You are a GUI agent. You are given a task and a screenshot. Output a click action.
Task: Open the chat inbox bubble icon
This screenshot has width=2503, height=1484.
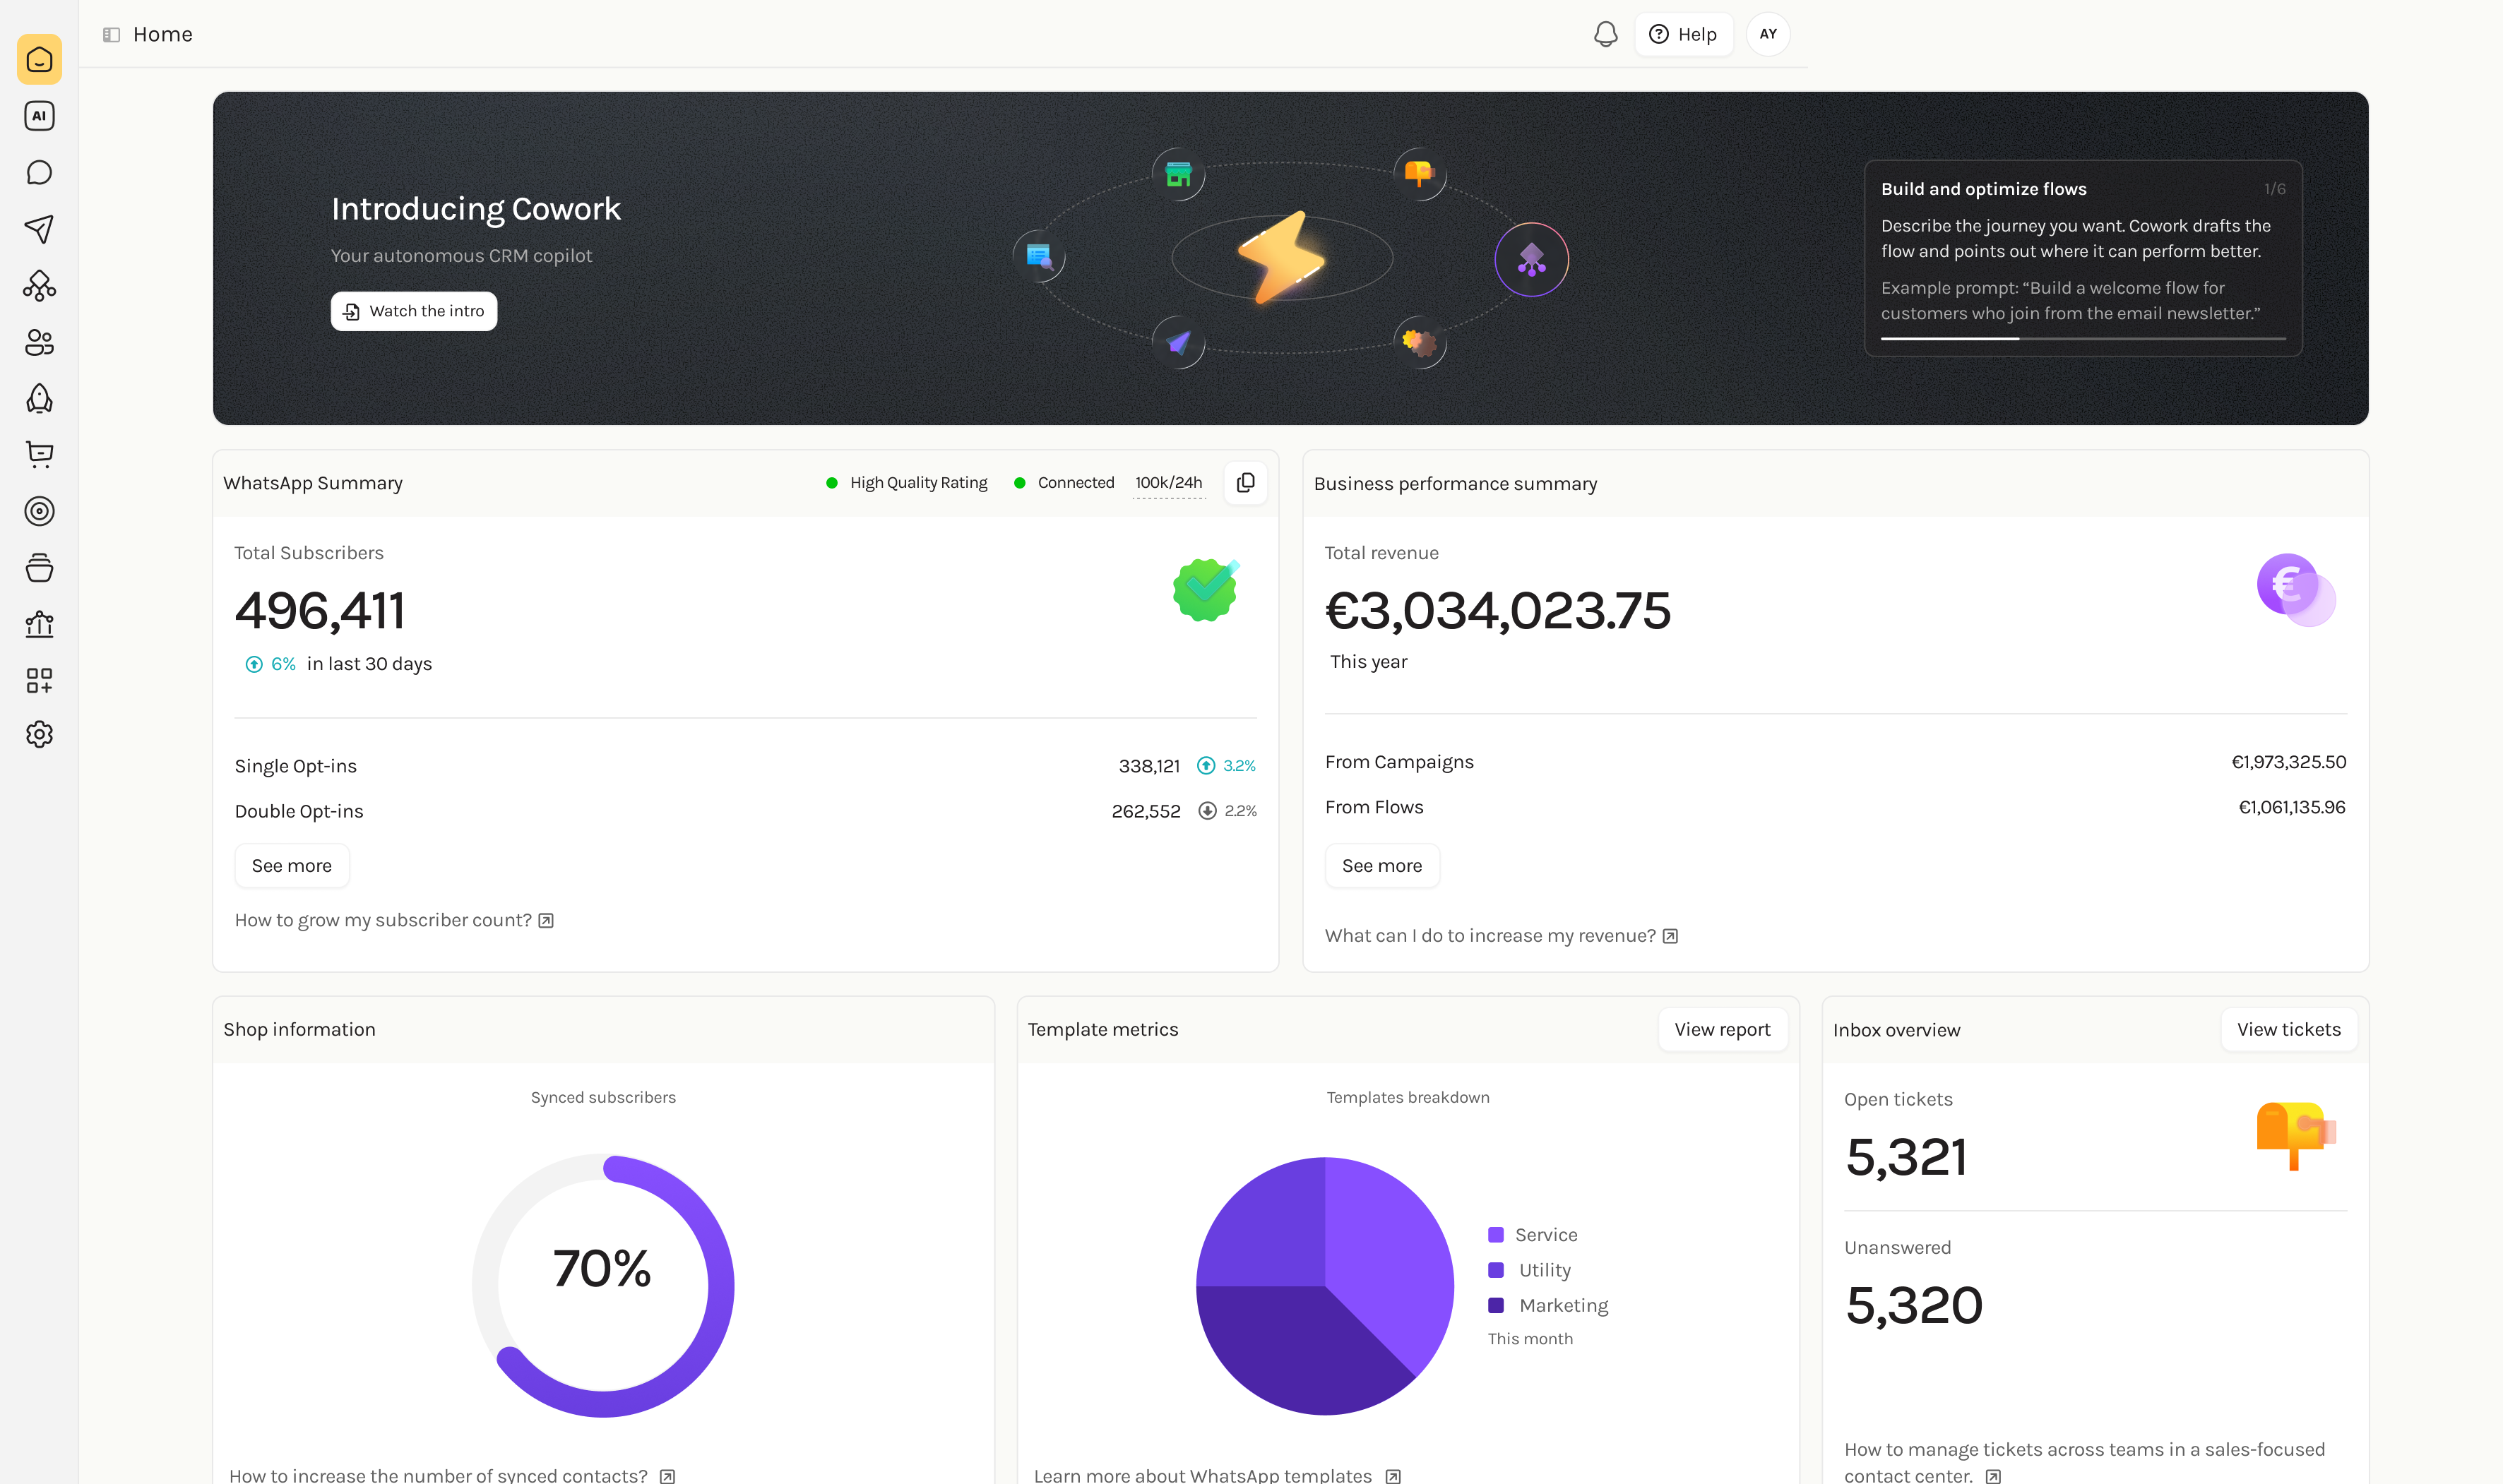(39, 173)
